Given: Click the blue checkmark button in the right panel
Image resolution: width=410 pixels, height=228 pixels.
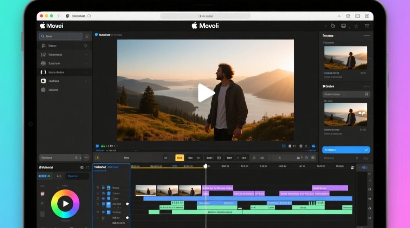Looking at the screenshot, I should [x=346, y=150].
